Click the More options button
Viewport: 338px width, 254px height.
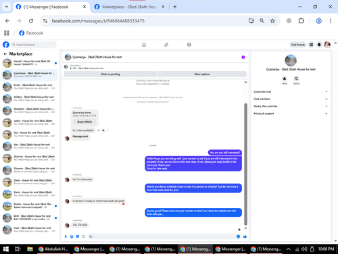(x=202, y=74)
